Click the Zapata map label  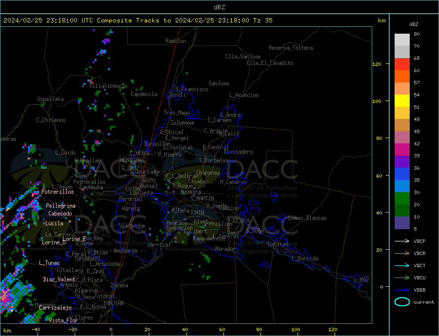coord(120,285)
